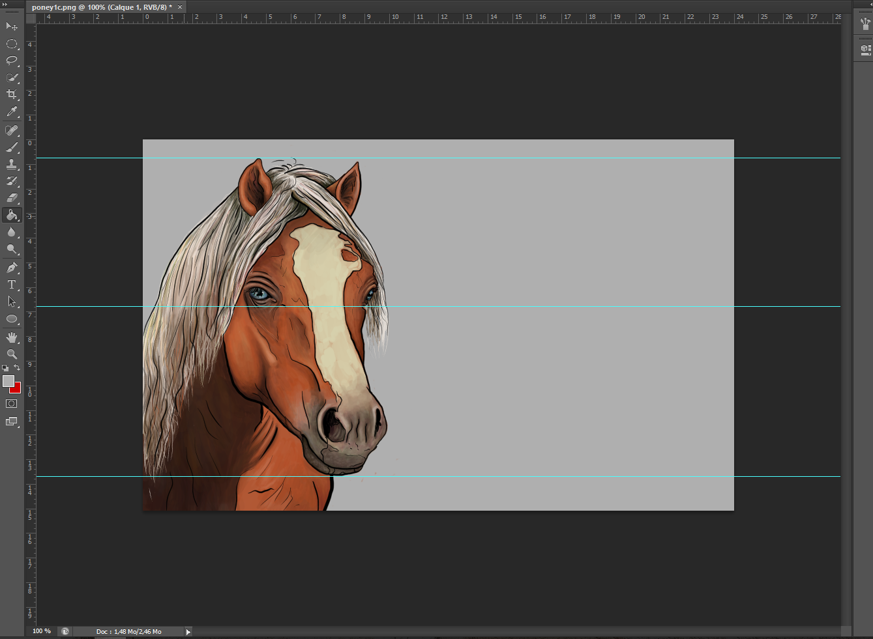Swap foreground and background colors
This screenshot has width=873, height=639.
click(18, 368)
